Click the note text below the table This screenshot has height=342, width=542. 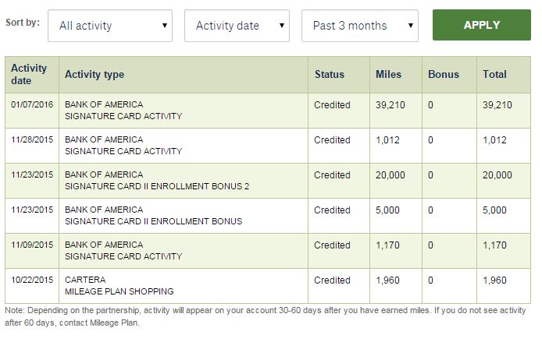pyautogui.click(x=266, y=316)
